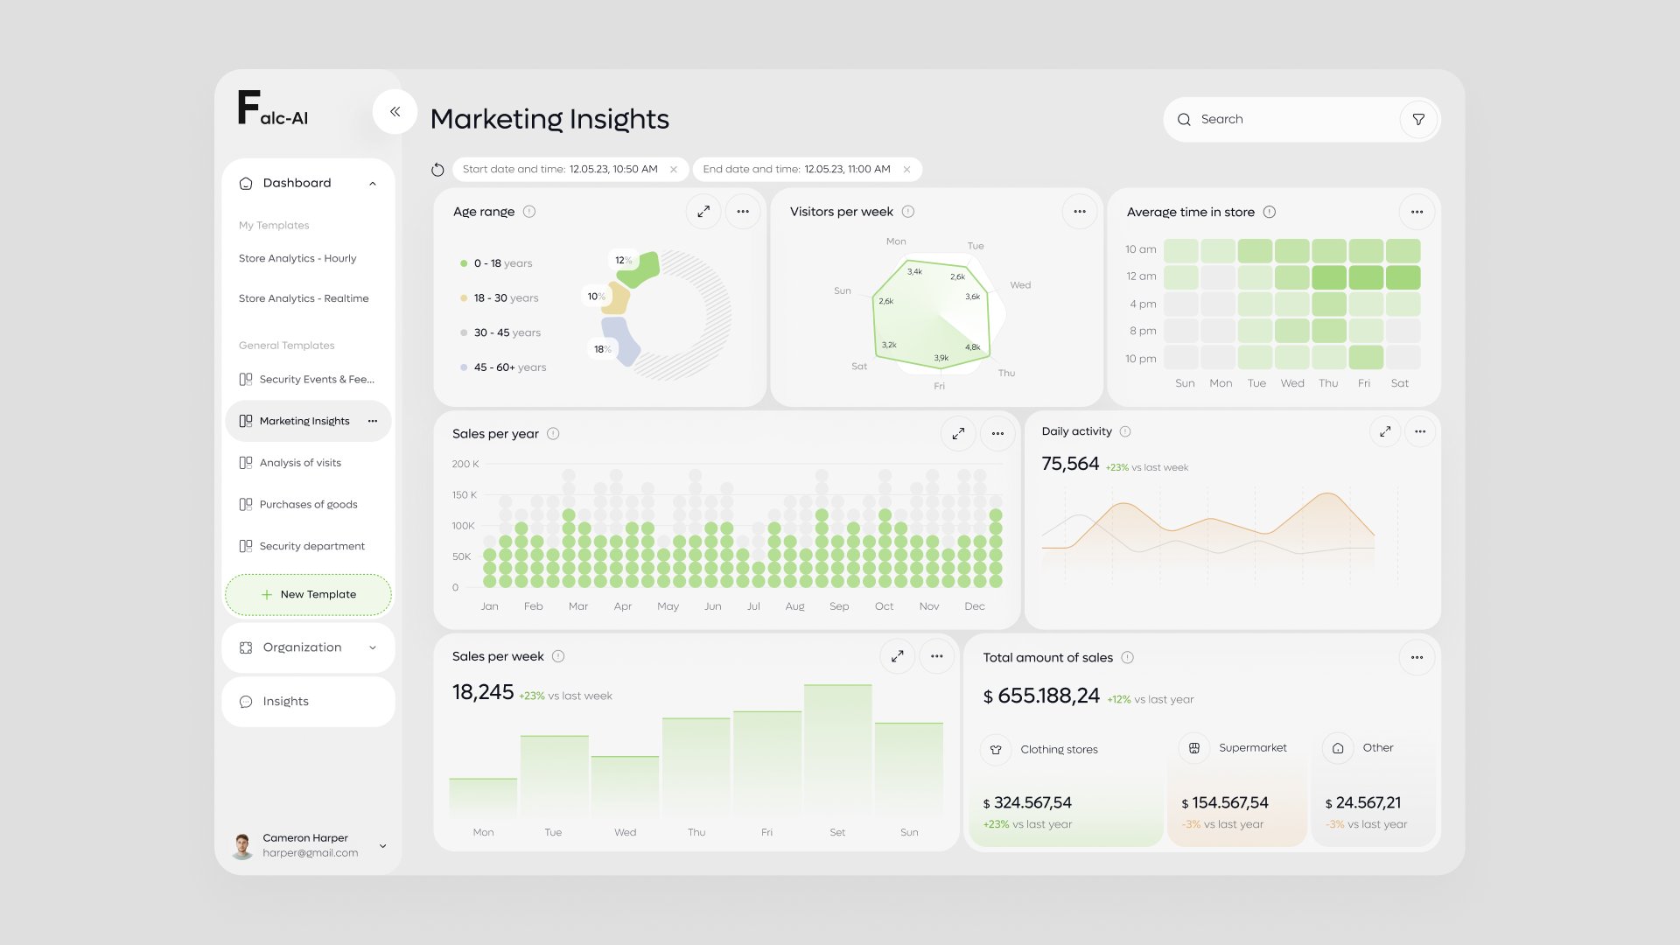The height and width of the screenshot is (945, 1680).
Task: Clear the End date and time filter
Action: click(x=906, y=170)
